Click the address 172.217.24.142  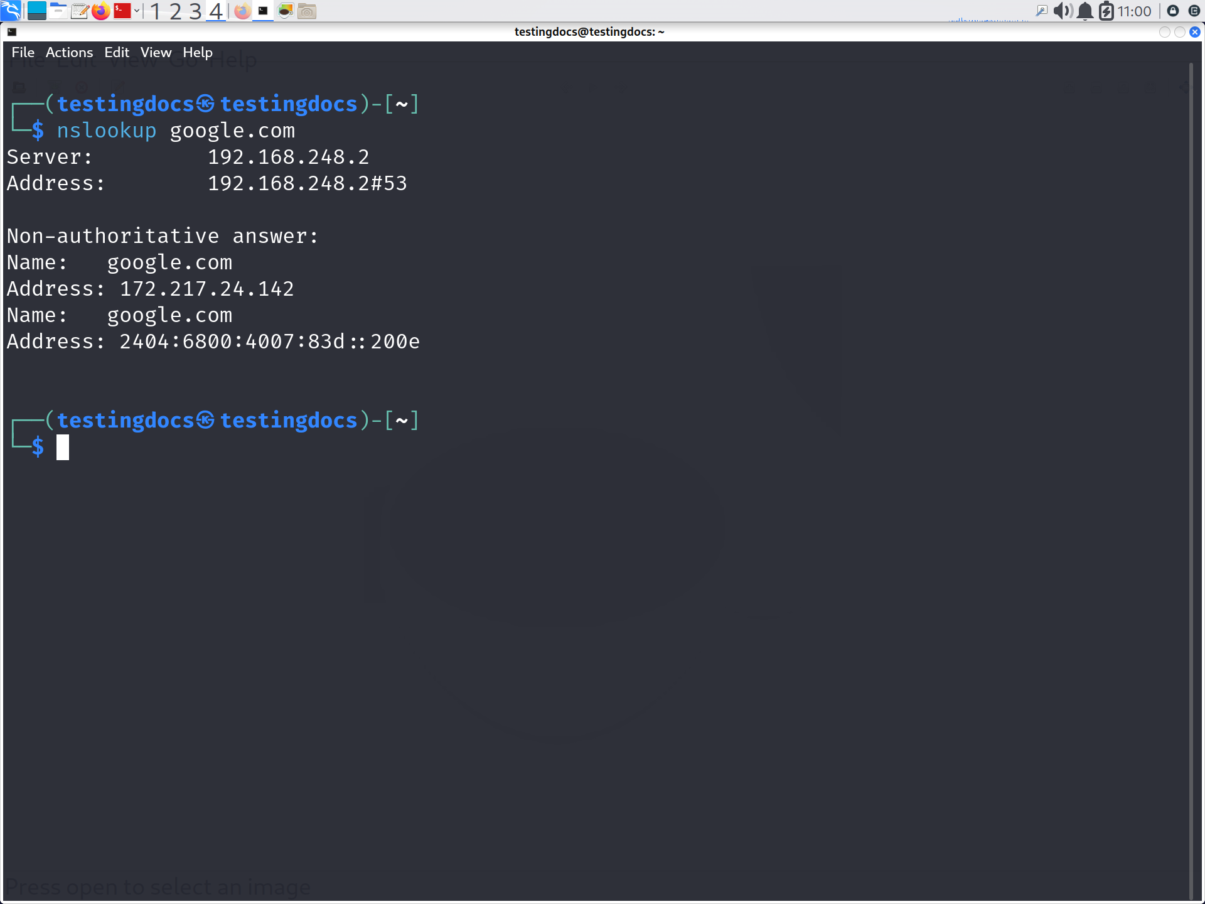click(x=207, y=289)
